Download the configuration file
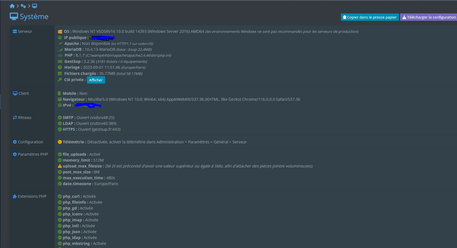 [x=429, y=17]
